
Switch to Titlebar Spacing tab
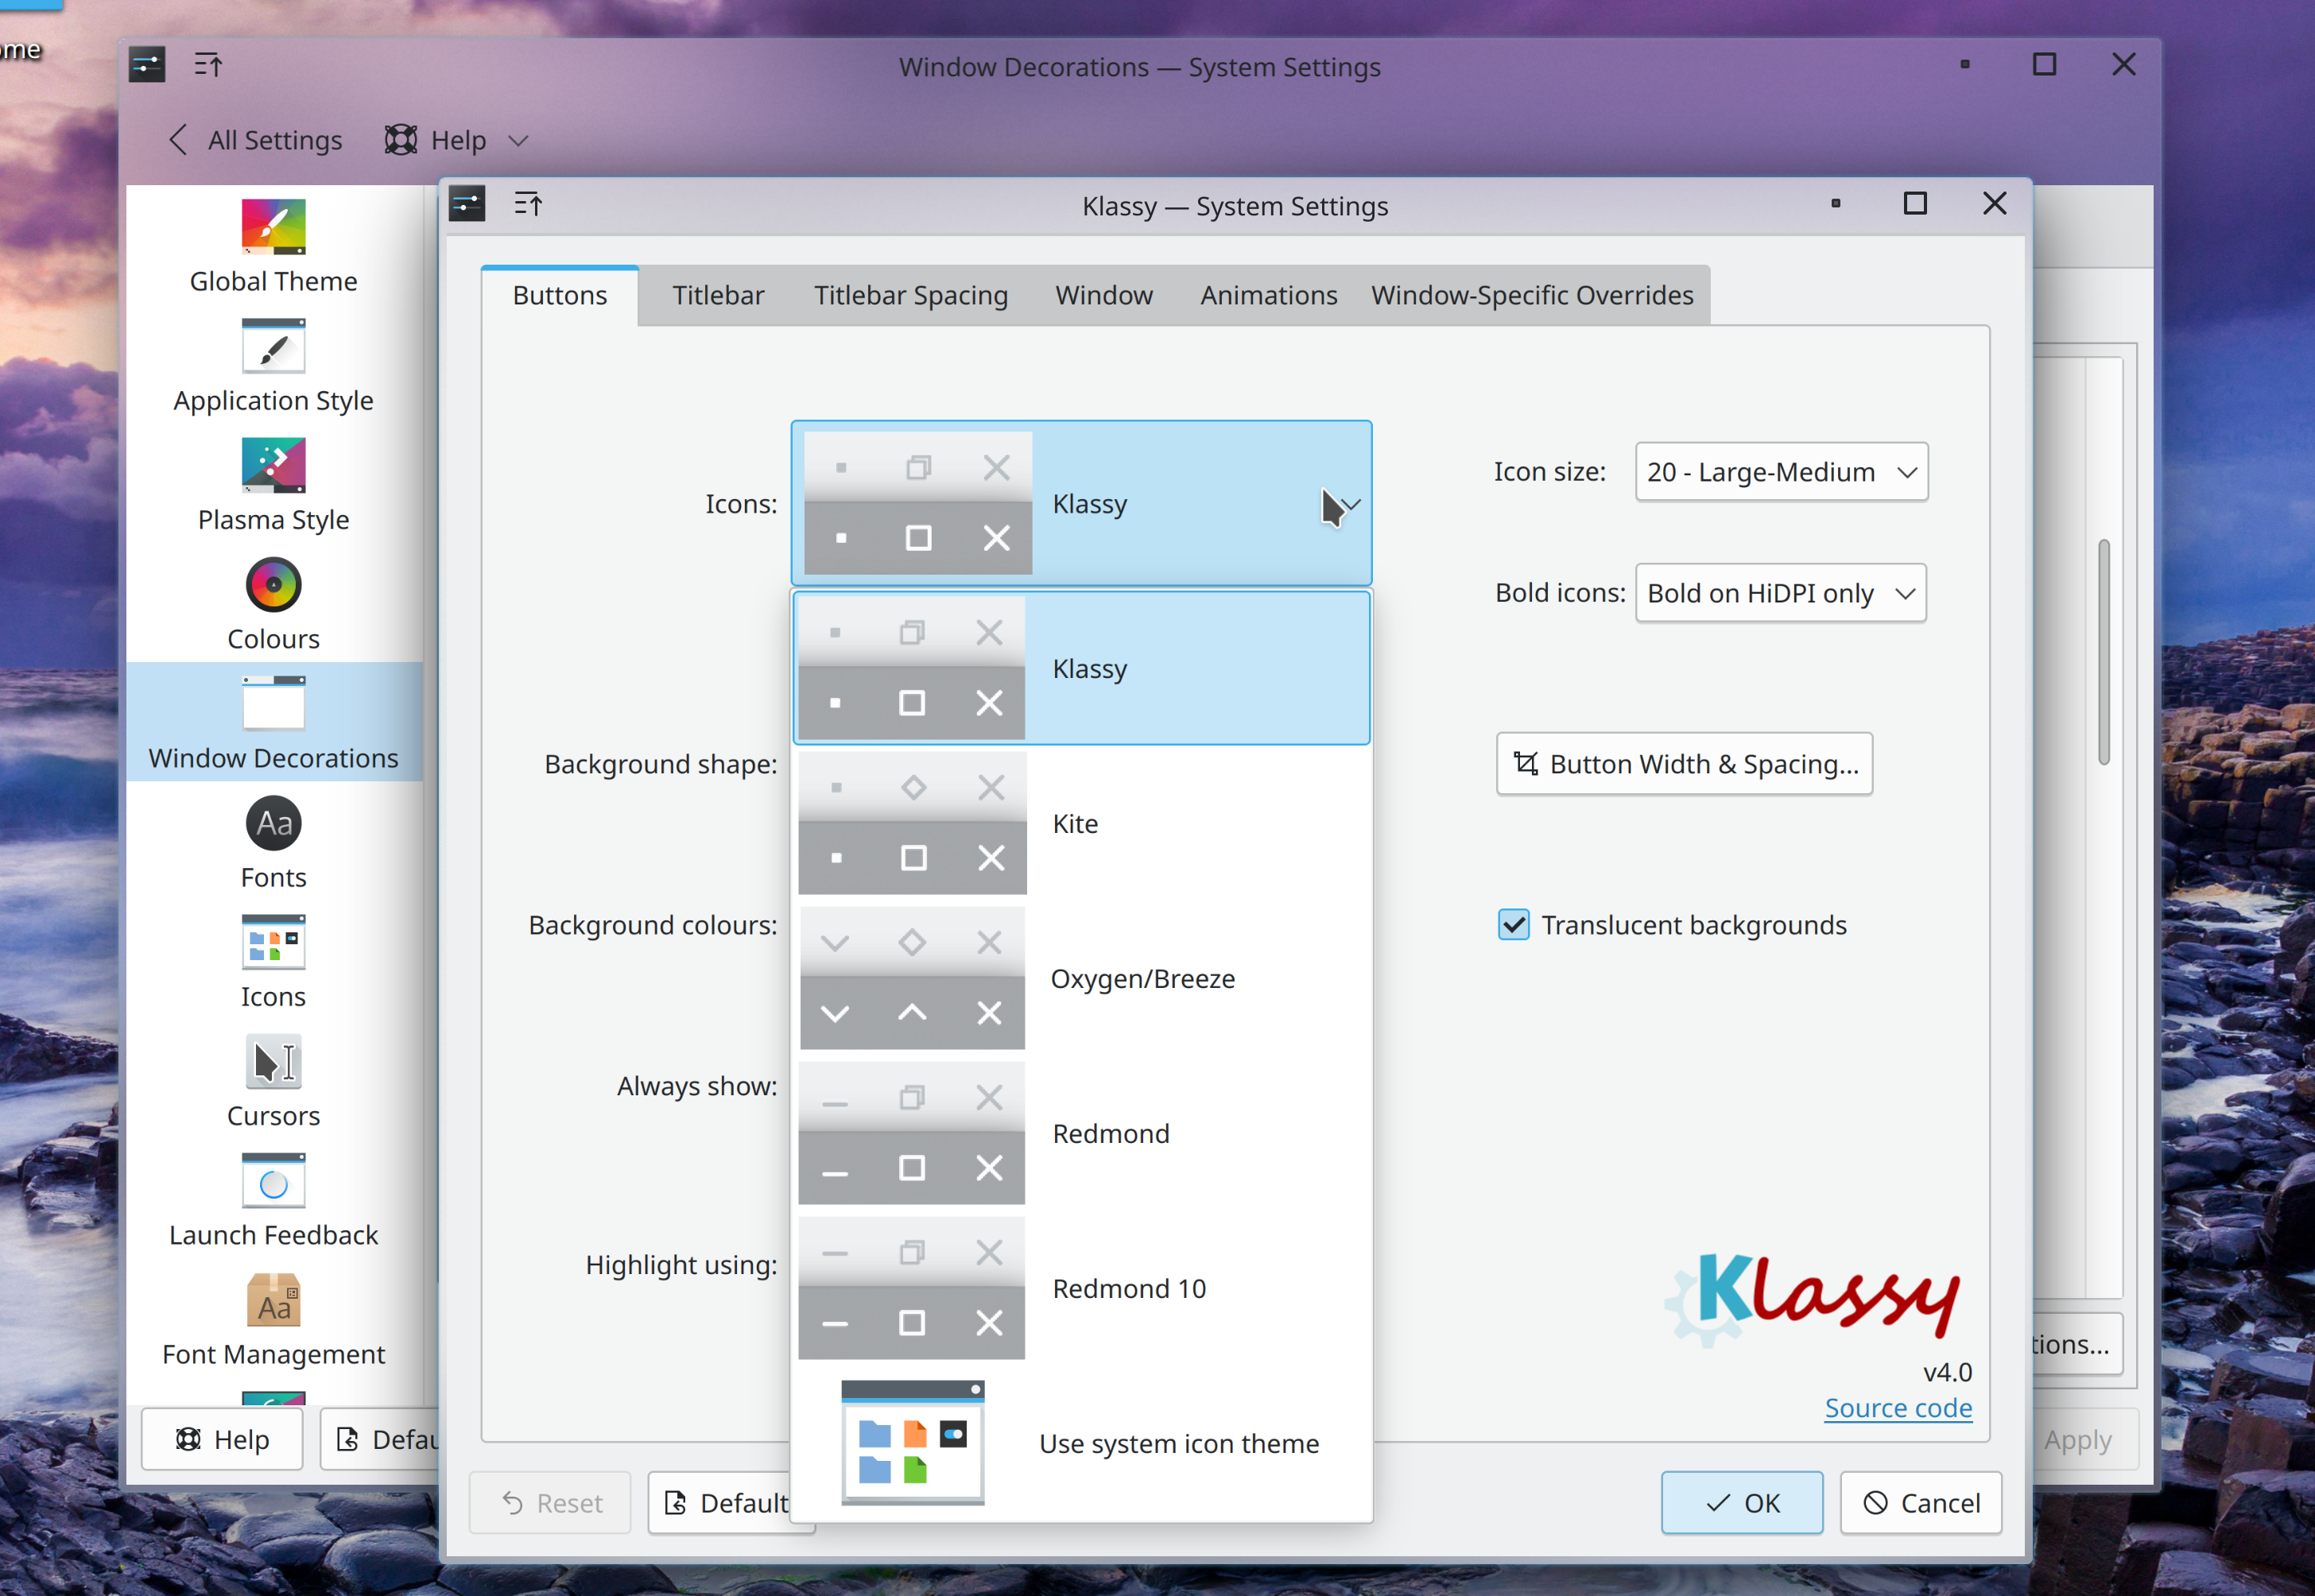click(x=910, y=296)
